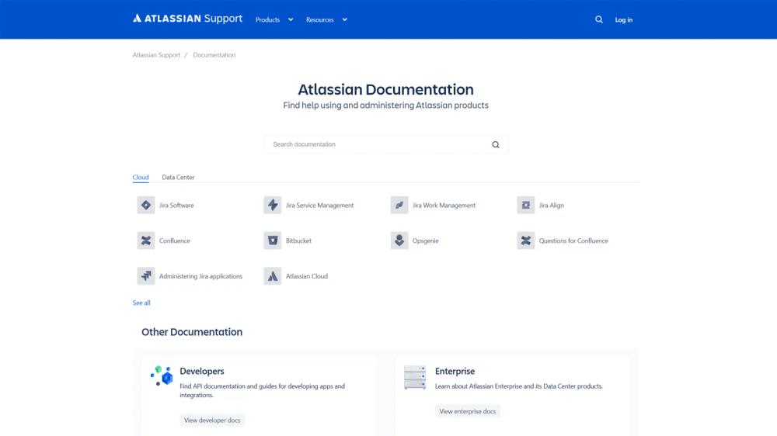Image resolution: width=777 pixels, height=436 pixels.
Task: Switch to the Cloud tab
Action: (x=140, y=177)
